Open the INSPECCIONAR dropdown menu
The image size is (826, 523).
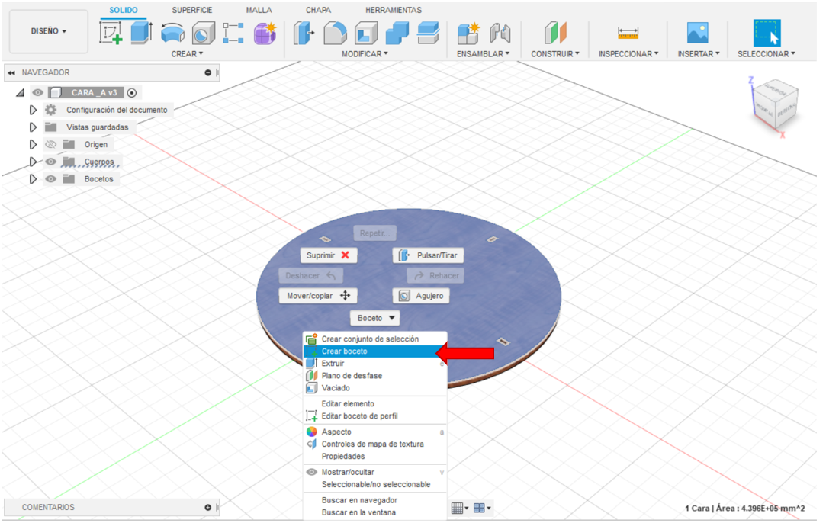(x=628, y=53)
